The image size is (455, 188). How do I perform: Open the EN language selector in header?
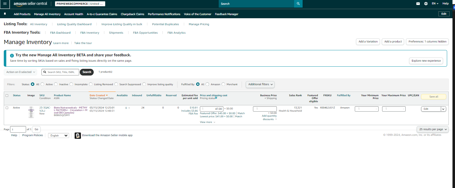click(435, 3)
